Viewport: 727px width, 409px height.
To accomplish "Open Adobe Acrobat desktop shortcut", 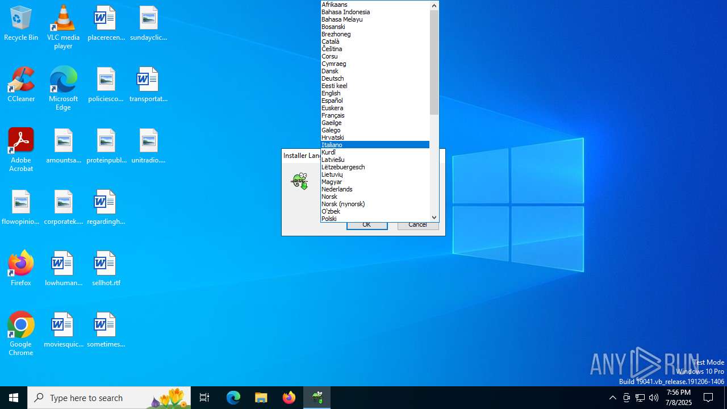I will pos(21,150).
